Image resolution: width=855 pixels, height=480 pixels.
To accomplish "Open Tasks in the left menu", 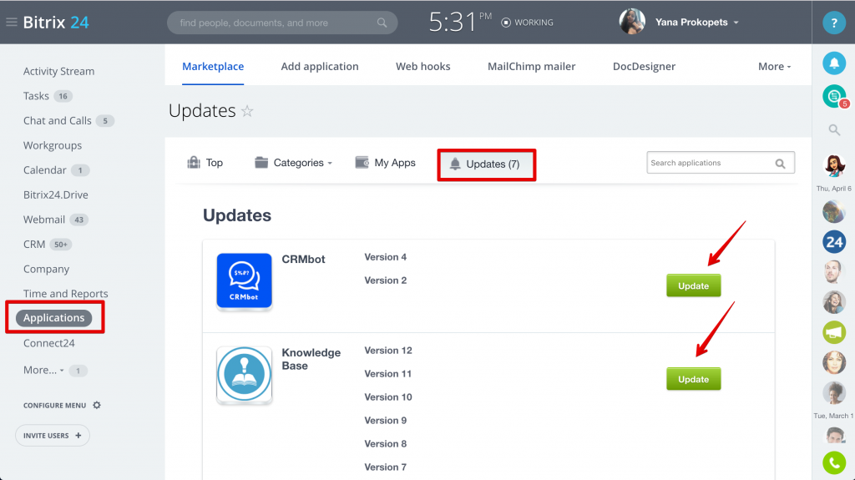I will 36,96.
